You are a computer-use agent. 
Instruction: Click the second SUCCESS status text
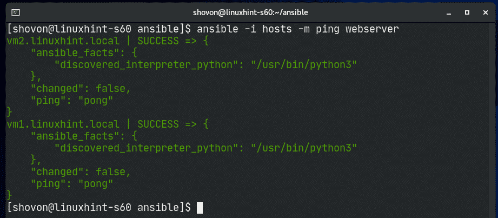point(158,124)
